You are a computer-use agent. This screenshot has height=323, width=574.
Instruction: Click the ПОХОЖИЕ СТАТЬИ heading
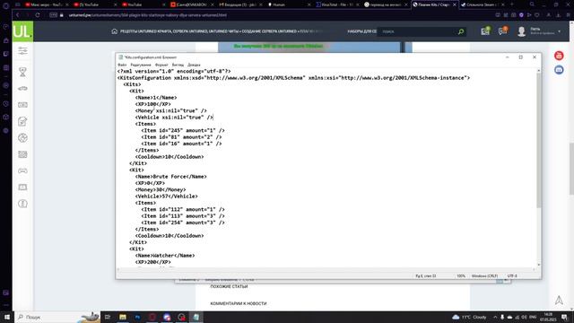(230, 286)
